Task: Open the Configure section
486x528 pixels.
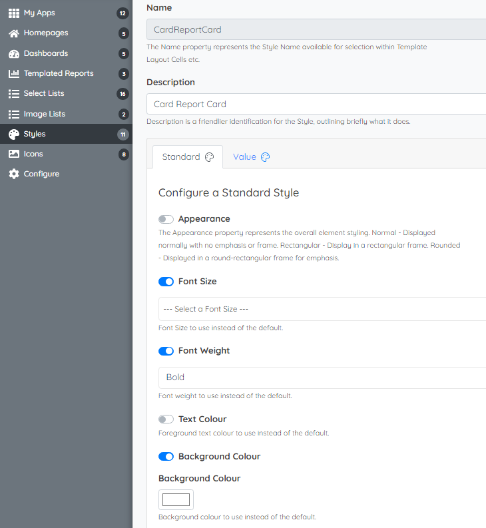Action: click(x=66, y=174)
